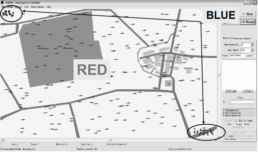Click the Clr Log button

click(247, 91)
